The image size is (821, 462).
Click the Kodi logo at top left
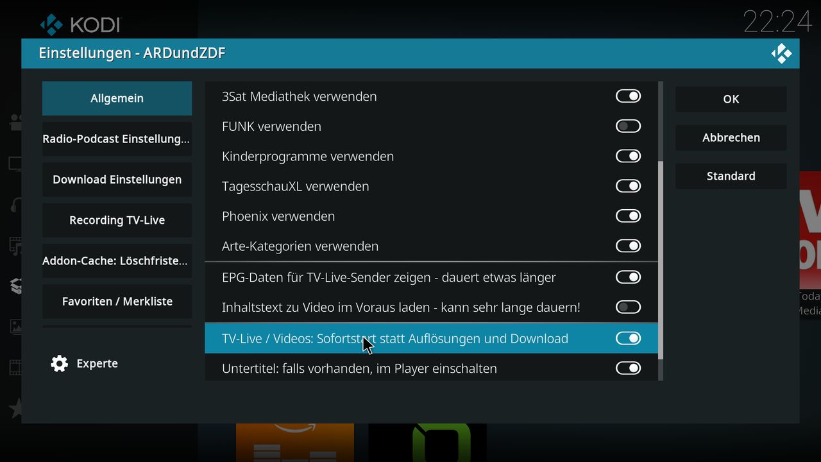coord(51,24)
